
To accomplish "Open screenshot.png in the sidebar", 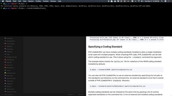I will 11,73.
